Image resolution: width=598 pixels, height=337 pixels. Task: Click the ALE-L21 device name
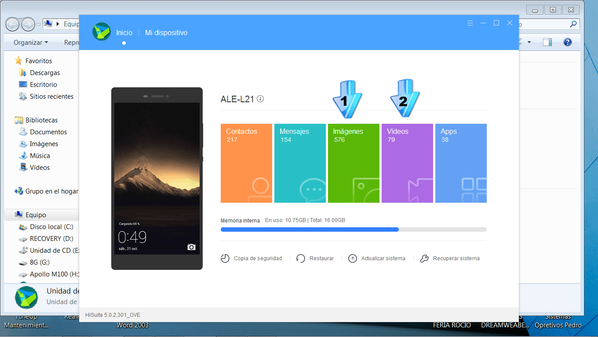click(x=237, y=99)
